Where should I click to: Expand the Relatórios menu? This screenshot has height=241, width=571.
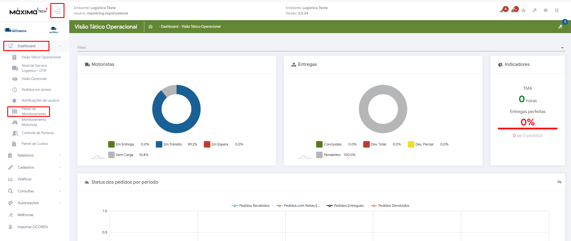(x=26, y=155)
